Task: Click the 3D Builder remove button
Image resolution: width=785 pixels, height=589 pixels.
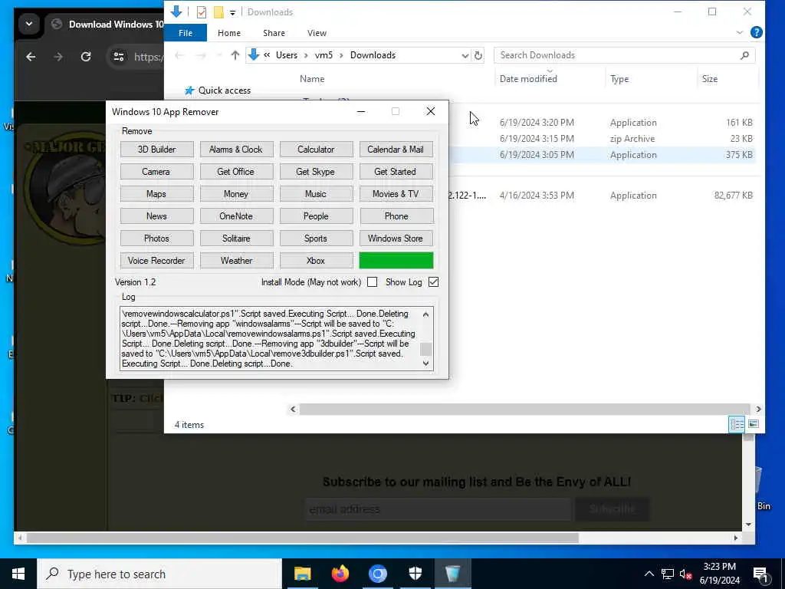Action: pyautogui.click(x=156, y=150)
